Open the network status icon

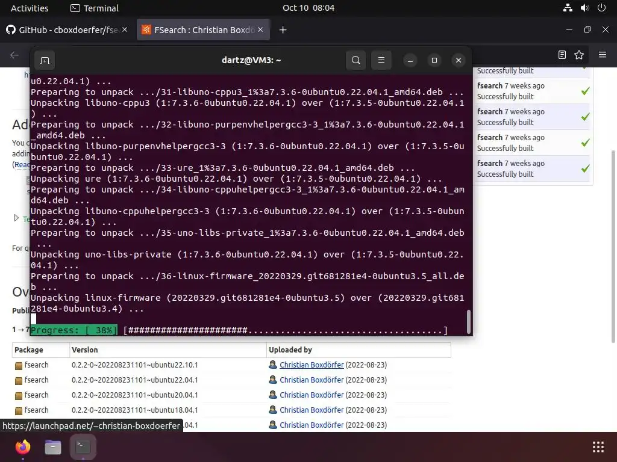pyautogui.click(x=568, y=8)
